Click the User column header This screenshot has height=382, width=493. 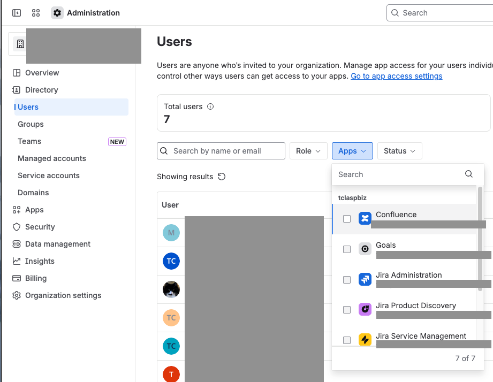click(x=170, y=205)
